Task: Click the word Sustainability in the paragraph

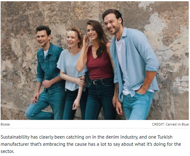Action: (15, 137)
